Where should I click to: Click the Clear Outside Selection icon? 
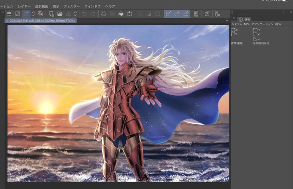[x=112, y=14]
